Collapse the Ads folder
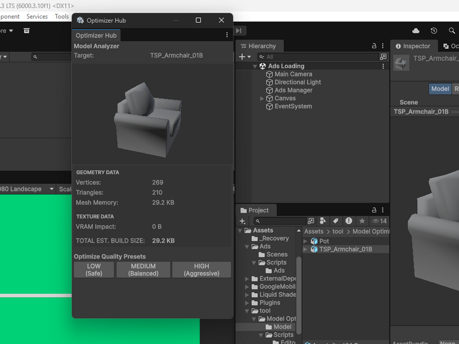This screenshot has height=344, width=459. (x=247, y=247)
